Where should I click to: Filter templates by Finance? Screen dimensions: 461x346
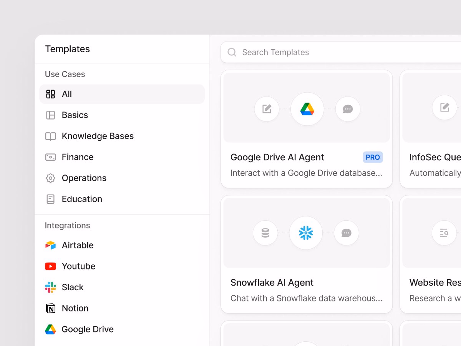coord(122,157)
